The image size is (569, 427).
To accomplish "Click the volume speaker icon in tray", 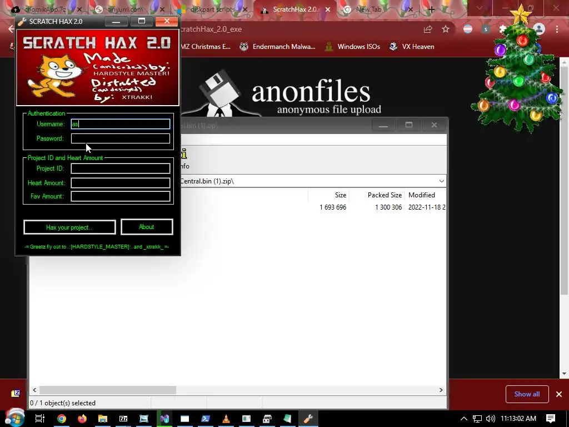I will coord(490,419).
